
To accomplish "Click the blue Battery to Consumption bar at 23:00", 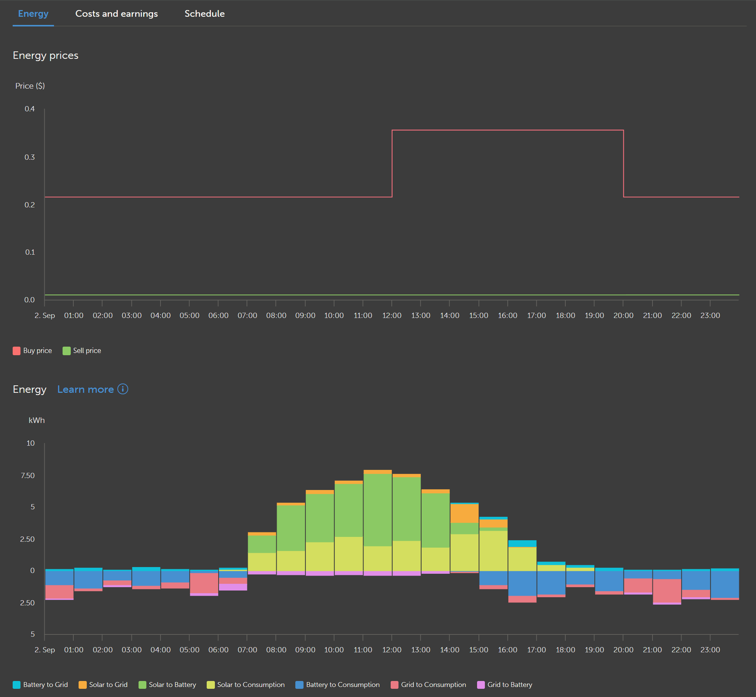I will (x=725, y=584).
